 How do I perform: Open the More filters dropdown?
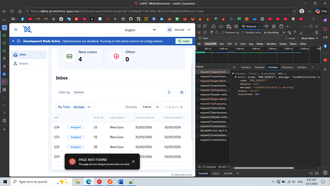tap(309, 38)
